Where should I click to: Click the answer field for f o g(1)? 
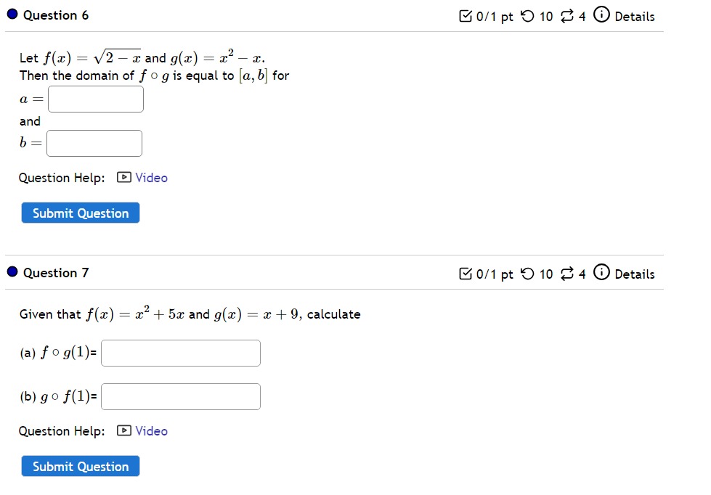180,353
